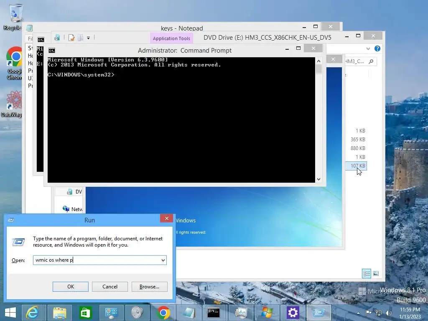Click the keys Notepad title bar icon

point(29,28)
